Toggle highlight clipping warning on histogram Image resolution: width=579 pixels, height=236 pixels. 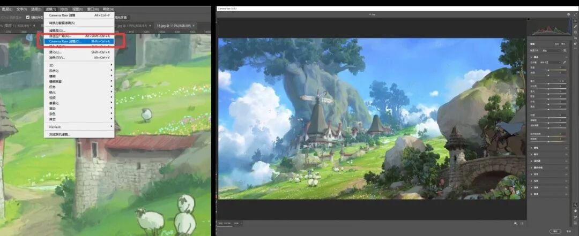[570, 19]
